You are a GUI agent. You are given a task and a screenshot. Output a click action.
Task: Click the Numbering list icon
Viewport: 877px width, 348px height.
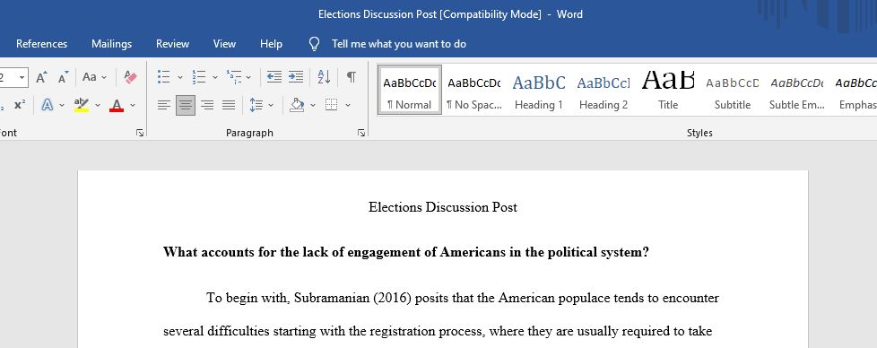[x=198, y=76]
